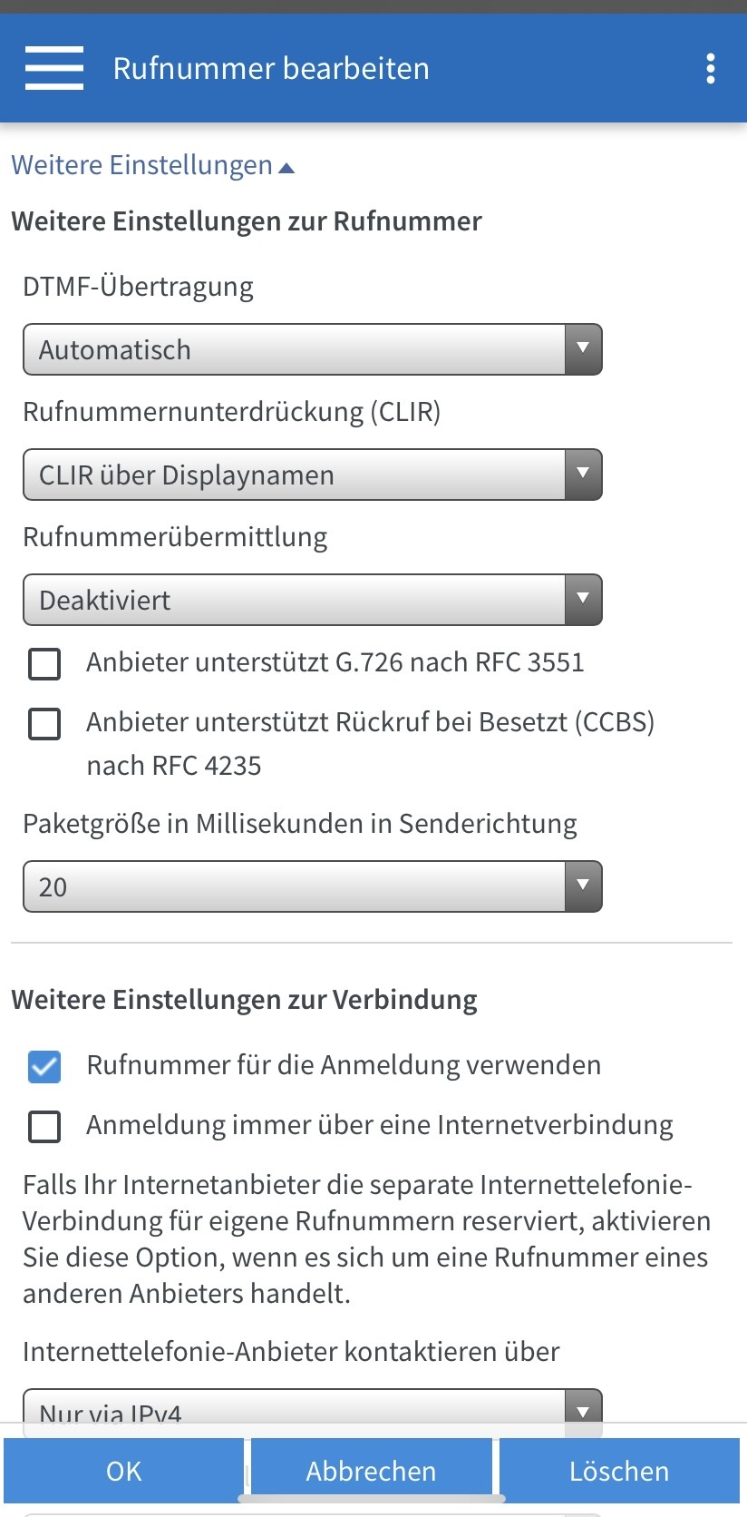Open the three-dot overflow menu

point(711,68)
